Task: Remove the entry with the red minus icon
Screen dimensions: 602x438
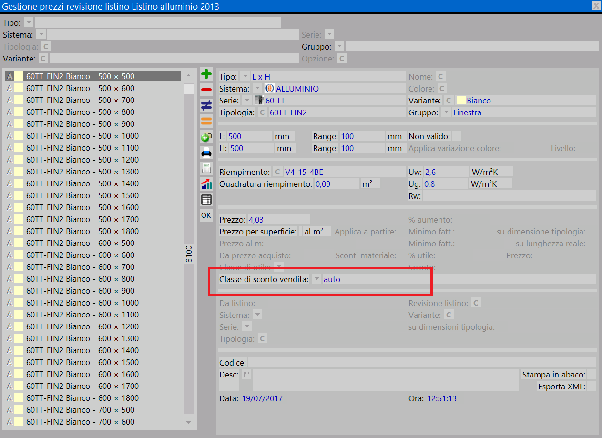Action: (x=206, y=90)
